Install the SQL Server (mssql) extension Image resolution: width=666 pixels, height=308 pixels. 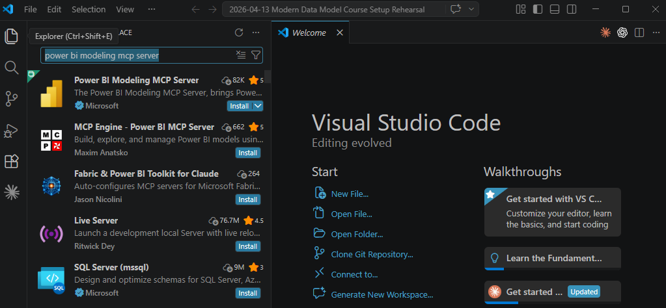click(247, 293)
